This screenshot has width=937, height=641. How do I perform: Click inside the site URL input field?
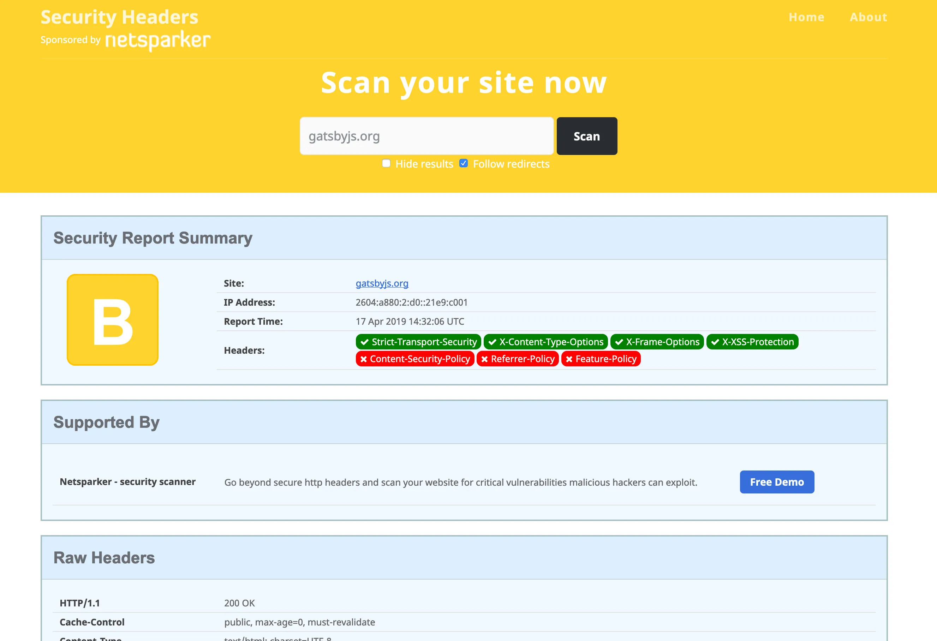(426, 136)
